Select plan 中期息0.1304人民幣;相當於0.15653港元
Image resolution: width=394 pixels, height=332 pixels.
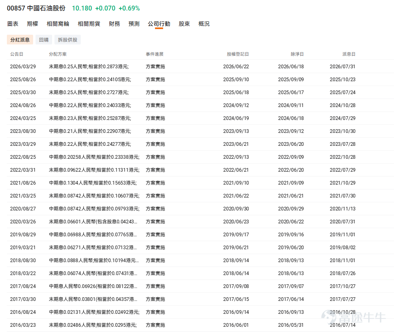click(93, 183)
